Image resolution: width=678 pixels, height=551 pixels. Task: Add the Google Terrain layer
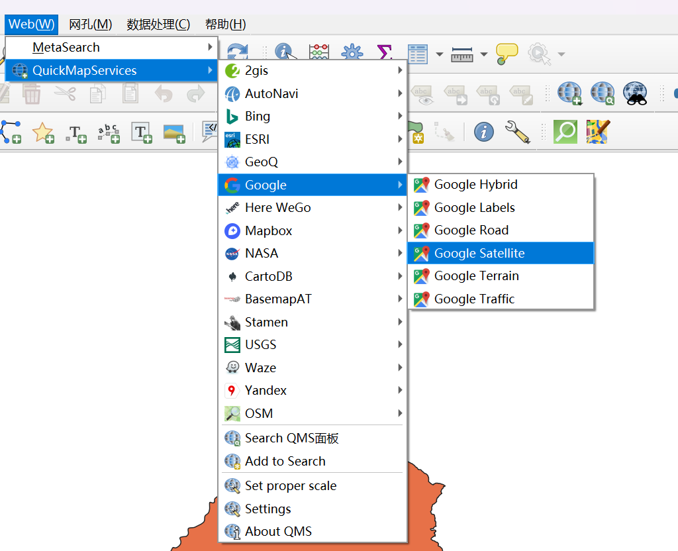(x=501, y=276)
